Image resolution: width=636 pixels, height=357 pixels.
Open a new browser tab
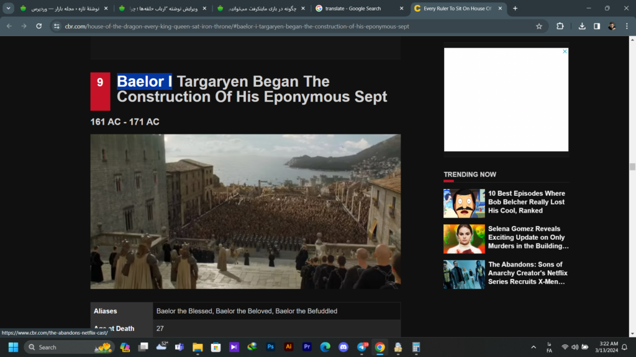(515, 9)
